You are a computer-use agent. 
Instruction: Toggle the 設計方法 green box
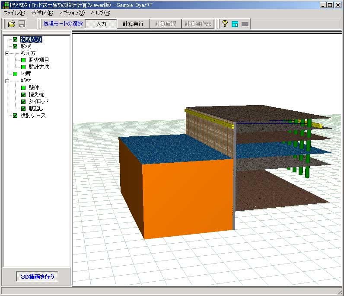[23, 67]
